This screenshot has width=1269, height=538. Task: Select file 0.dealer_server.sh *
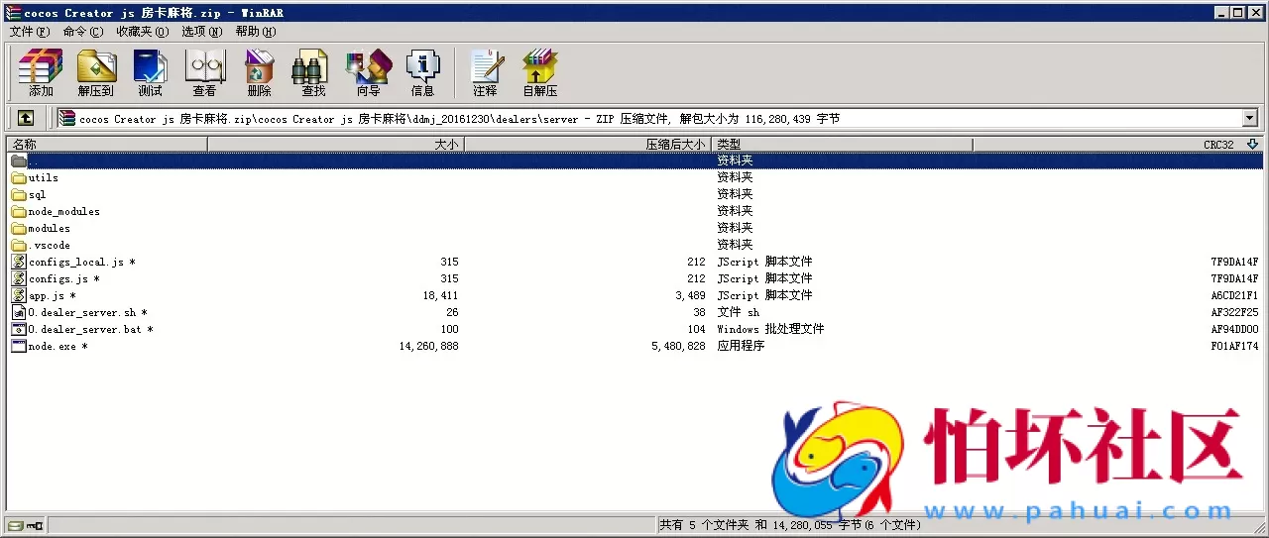tap(88, 313)
